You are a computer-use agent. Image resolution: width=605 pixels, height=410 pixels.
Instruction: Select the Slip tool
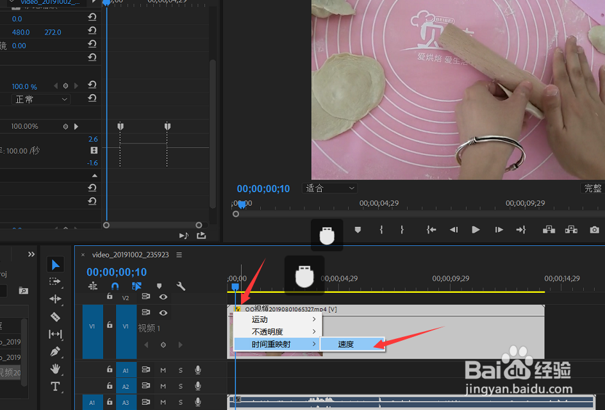55,334
